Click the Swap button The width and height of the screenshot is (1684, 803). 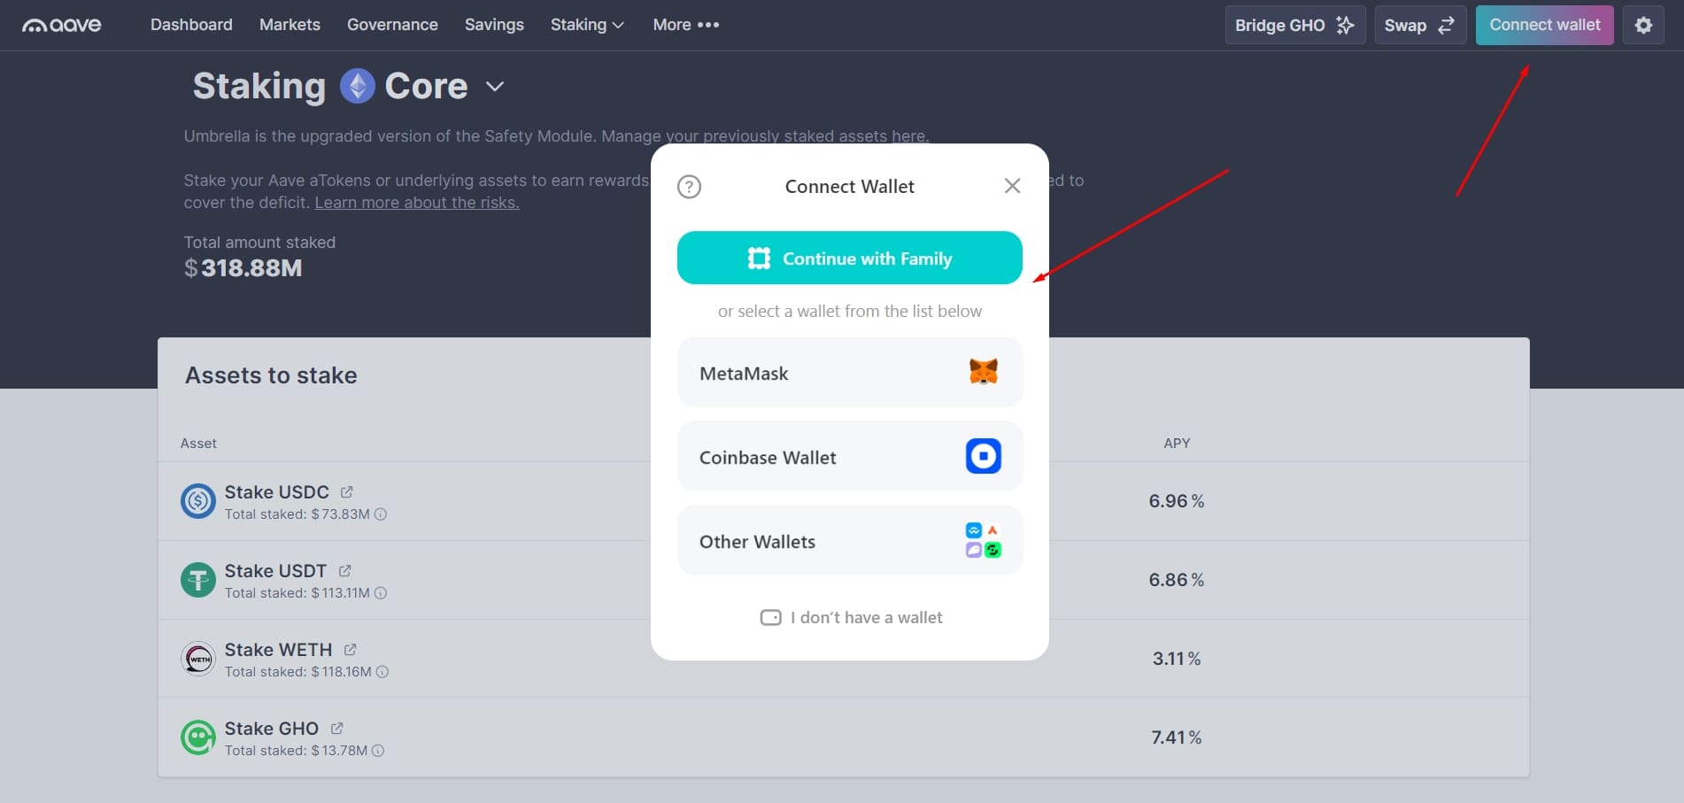[1420, 25]
